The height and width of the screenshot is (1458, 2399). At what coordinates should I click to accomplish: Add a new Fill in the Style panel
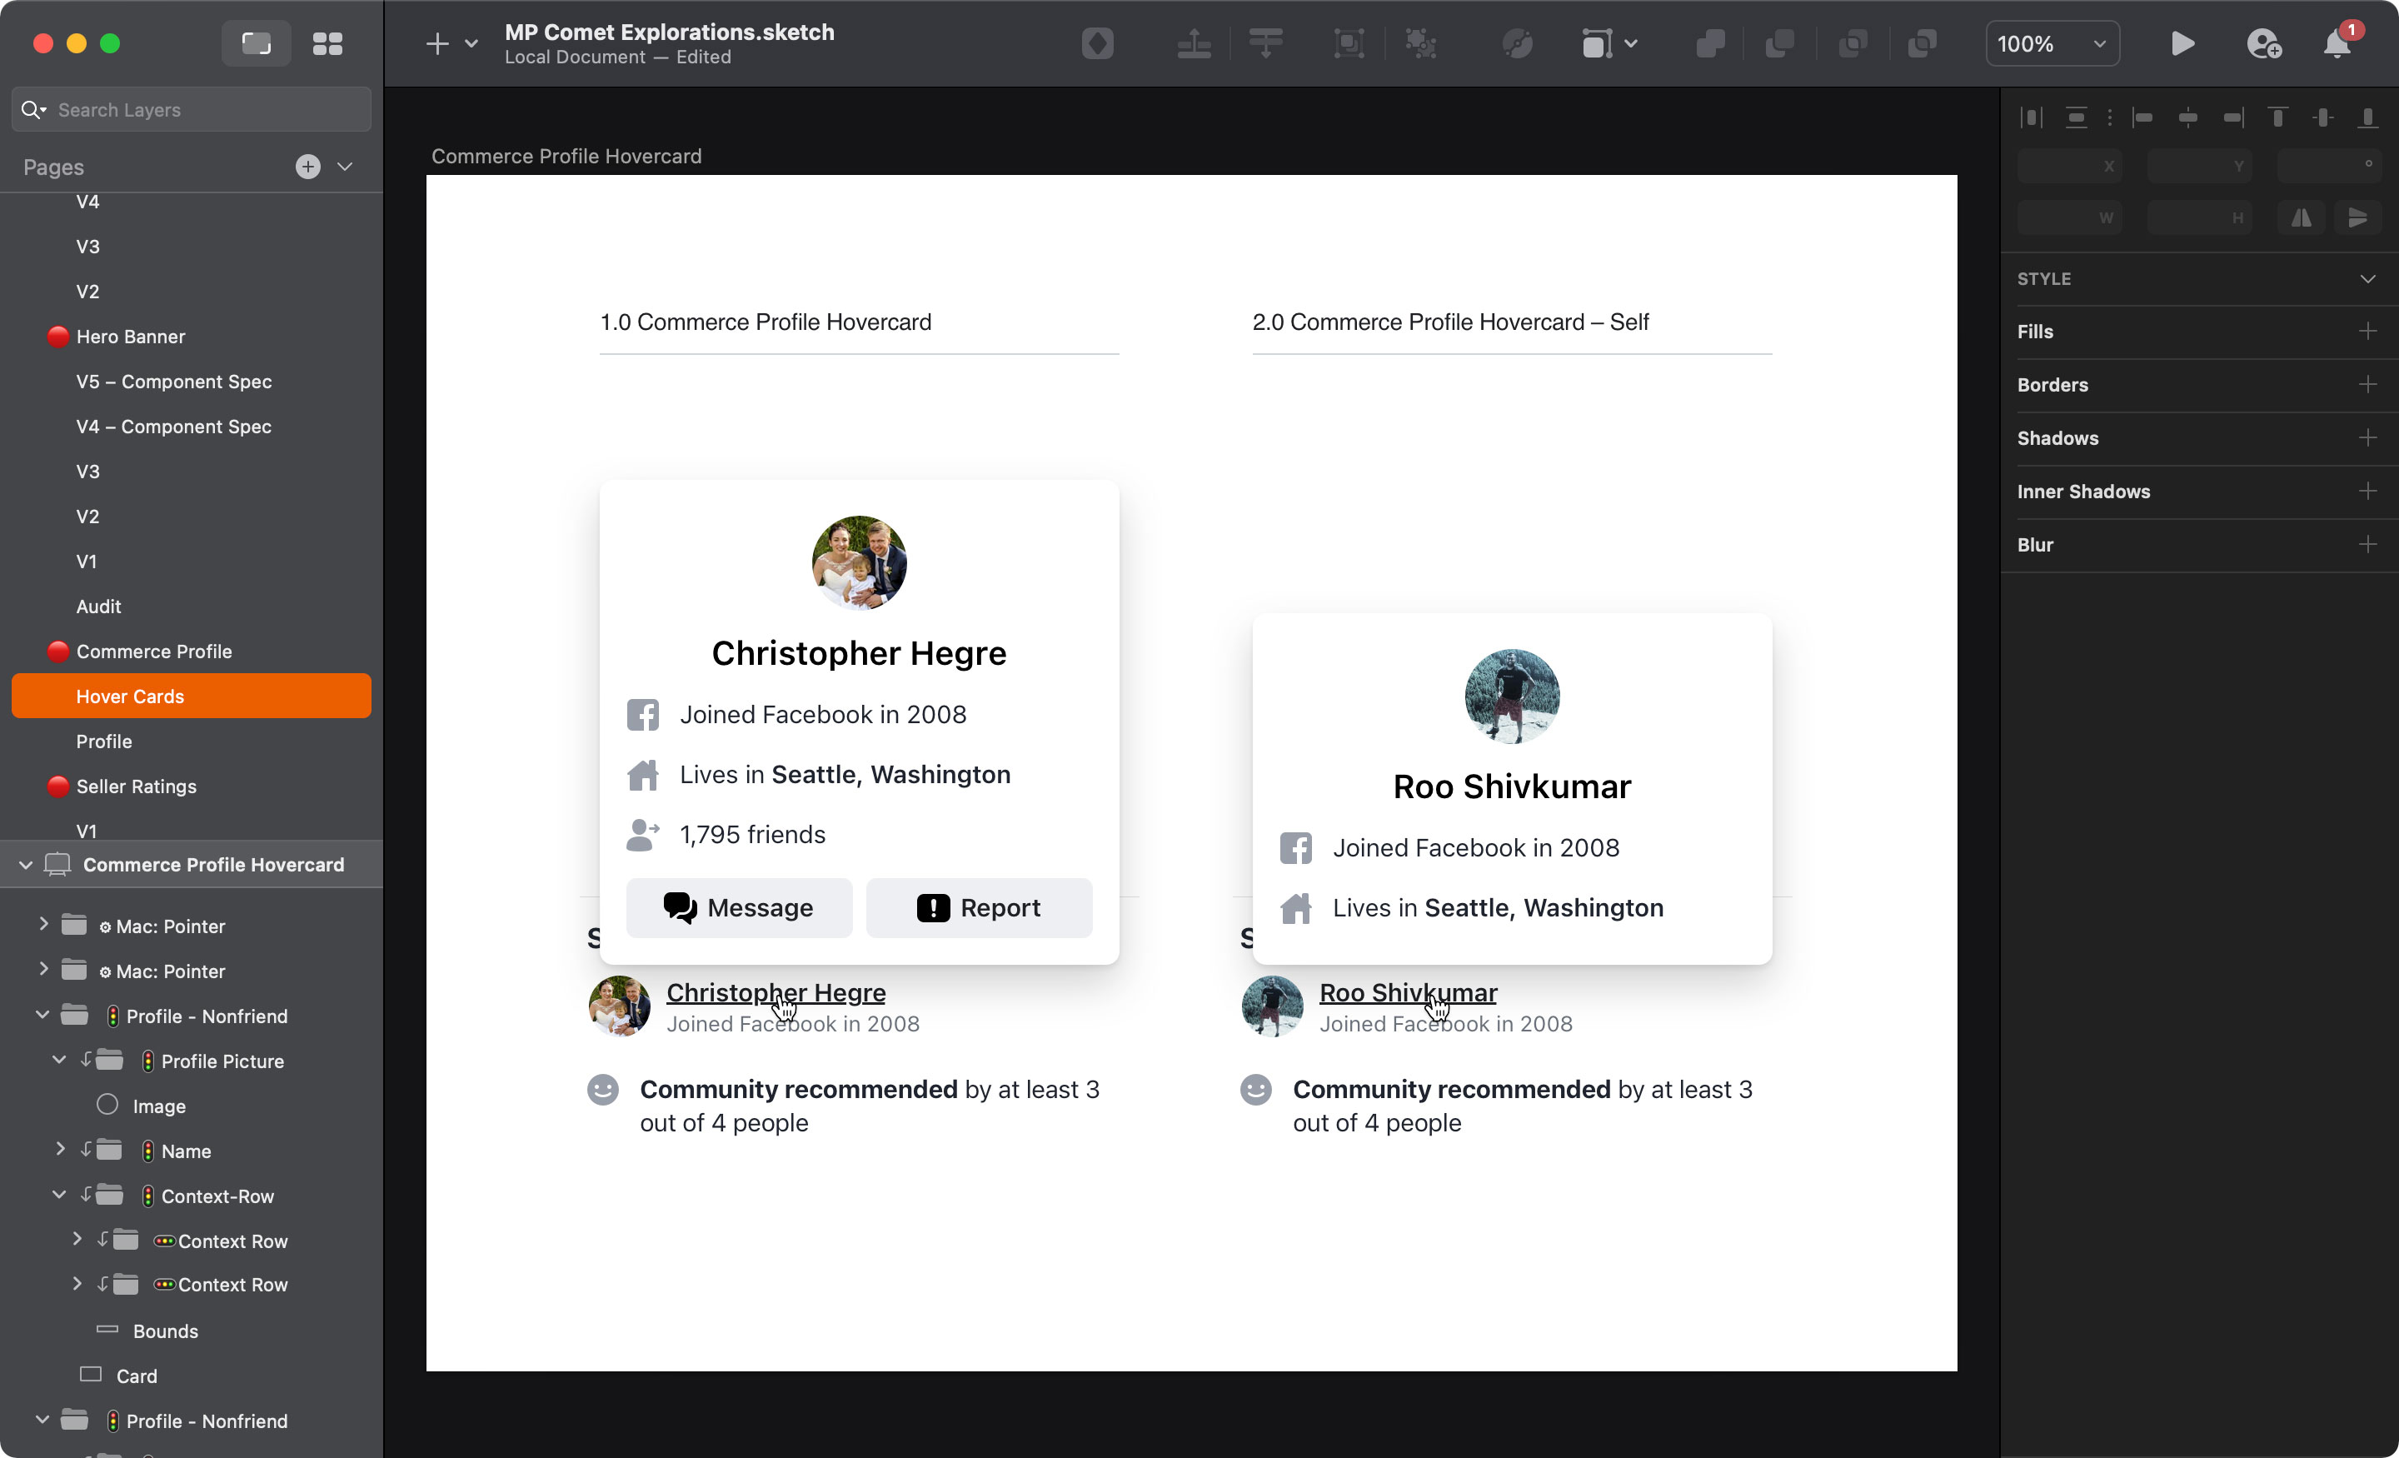coord(2369,331)
